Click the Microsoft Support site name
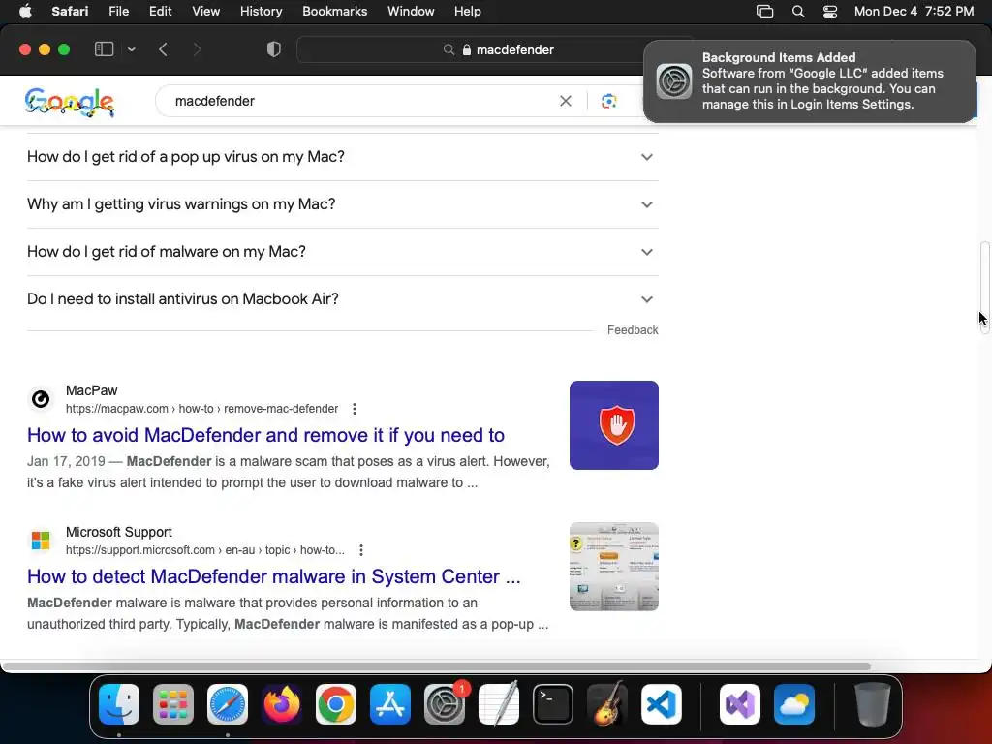992x744 pixels. click(x=119, y=532)
